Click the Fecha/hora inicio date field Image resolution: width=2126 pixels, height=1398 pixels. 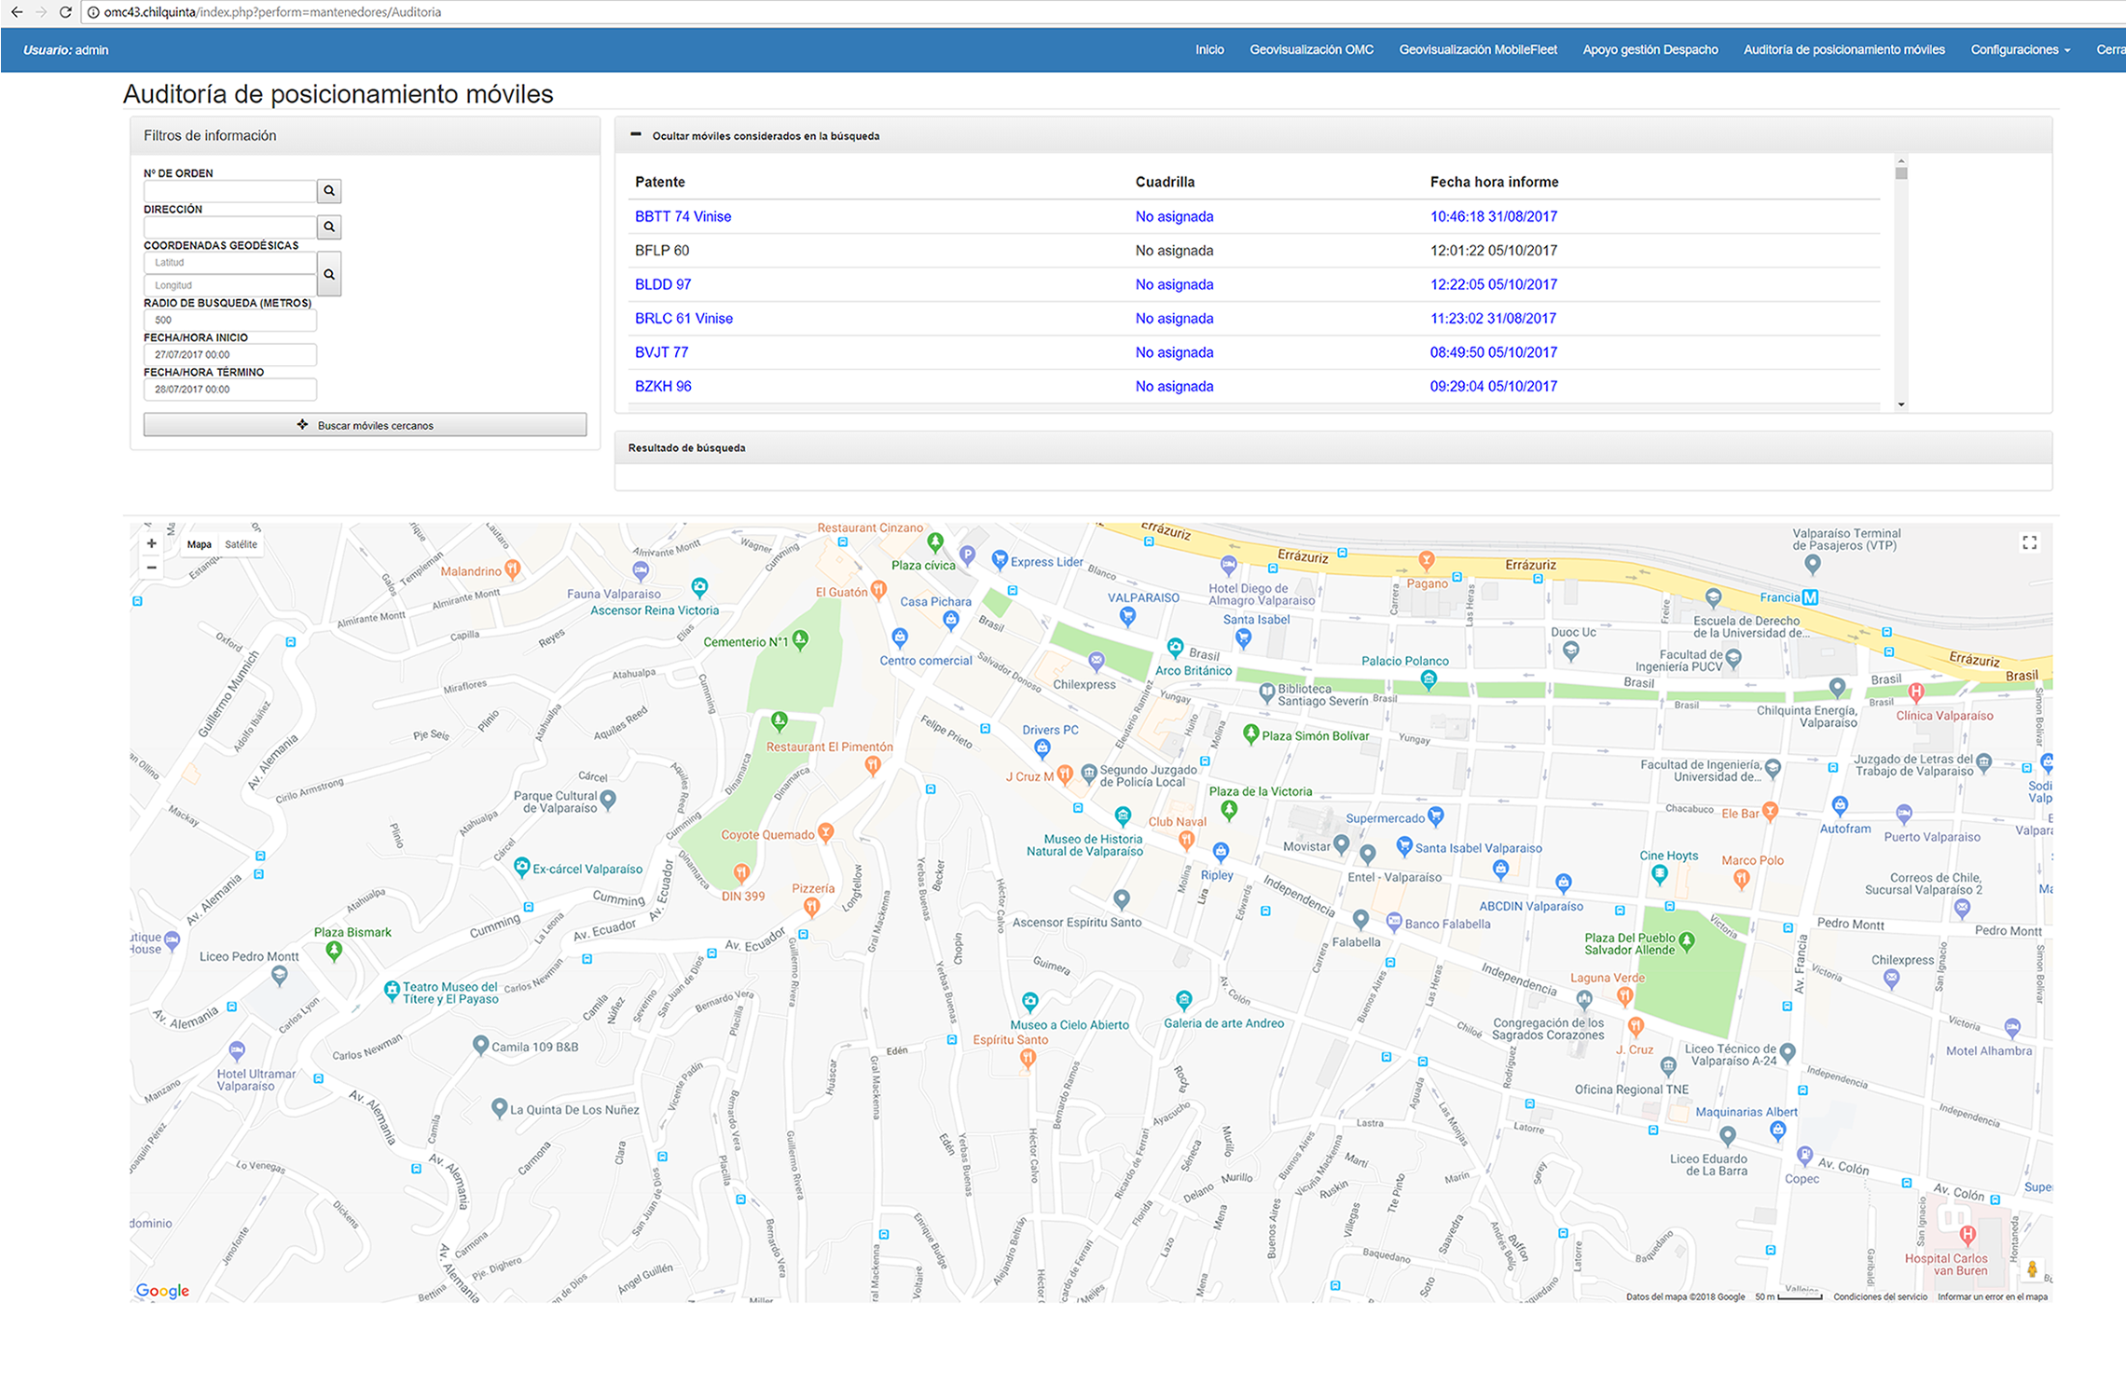tap(229, 354)
